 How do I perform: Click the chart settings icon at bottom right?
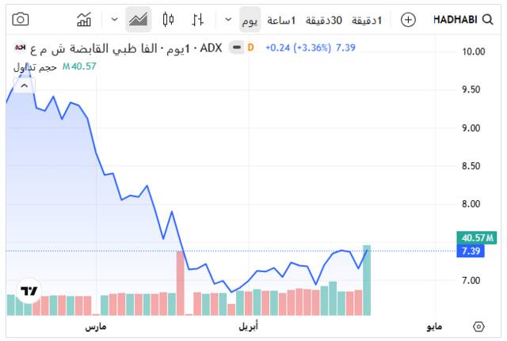[x=478, y=326]
